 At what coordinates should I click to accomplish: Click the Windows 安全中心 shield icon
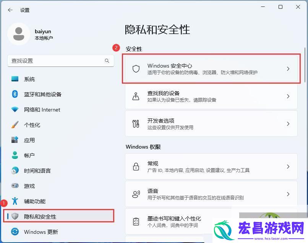point(136,69)
